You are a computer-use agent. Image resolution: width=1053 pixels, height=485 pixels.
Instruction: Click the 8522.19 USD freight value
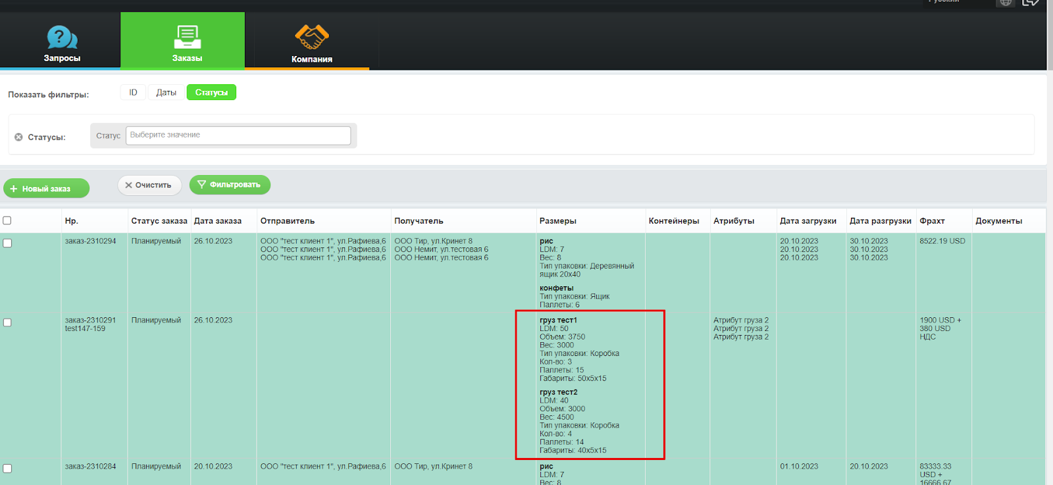[x=942, y=242]
